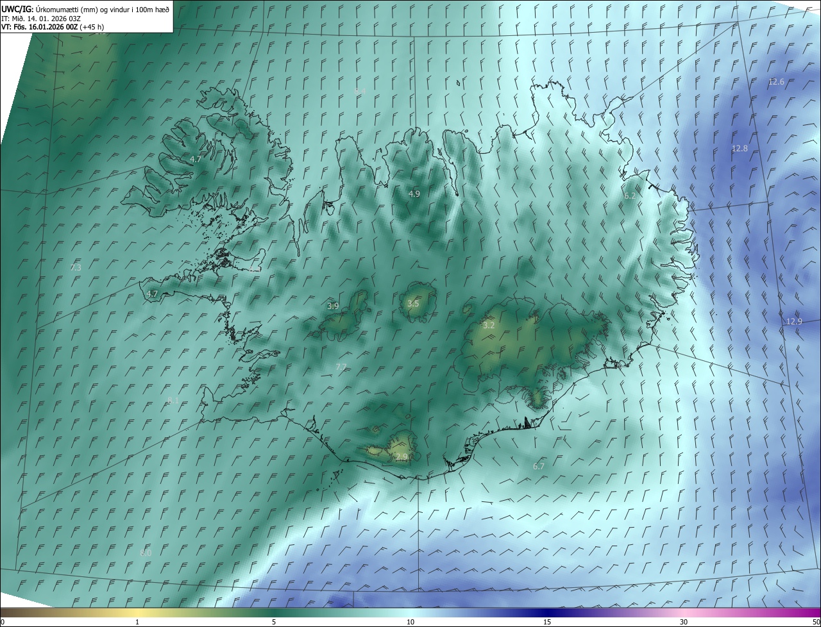The height and width of the screenshot is (627, 821).
Task: Click the 0 label on the color scale
Action: (x=3, y=622)
